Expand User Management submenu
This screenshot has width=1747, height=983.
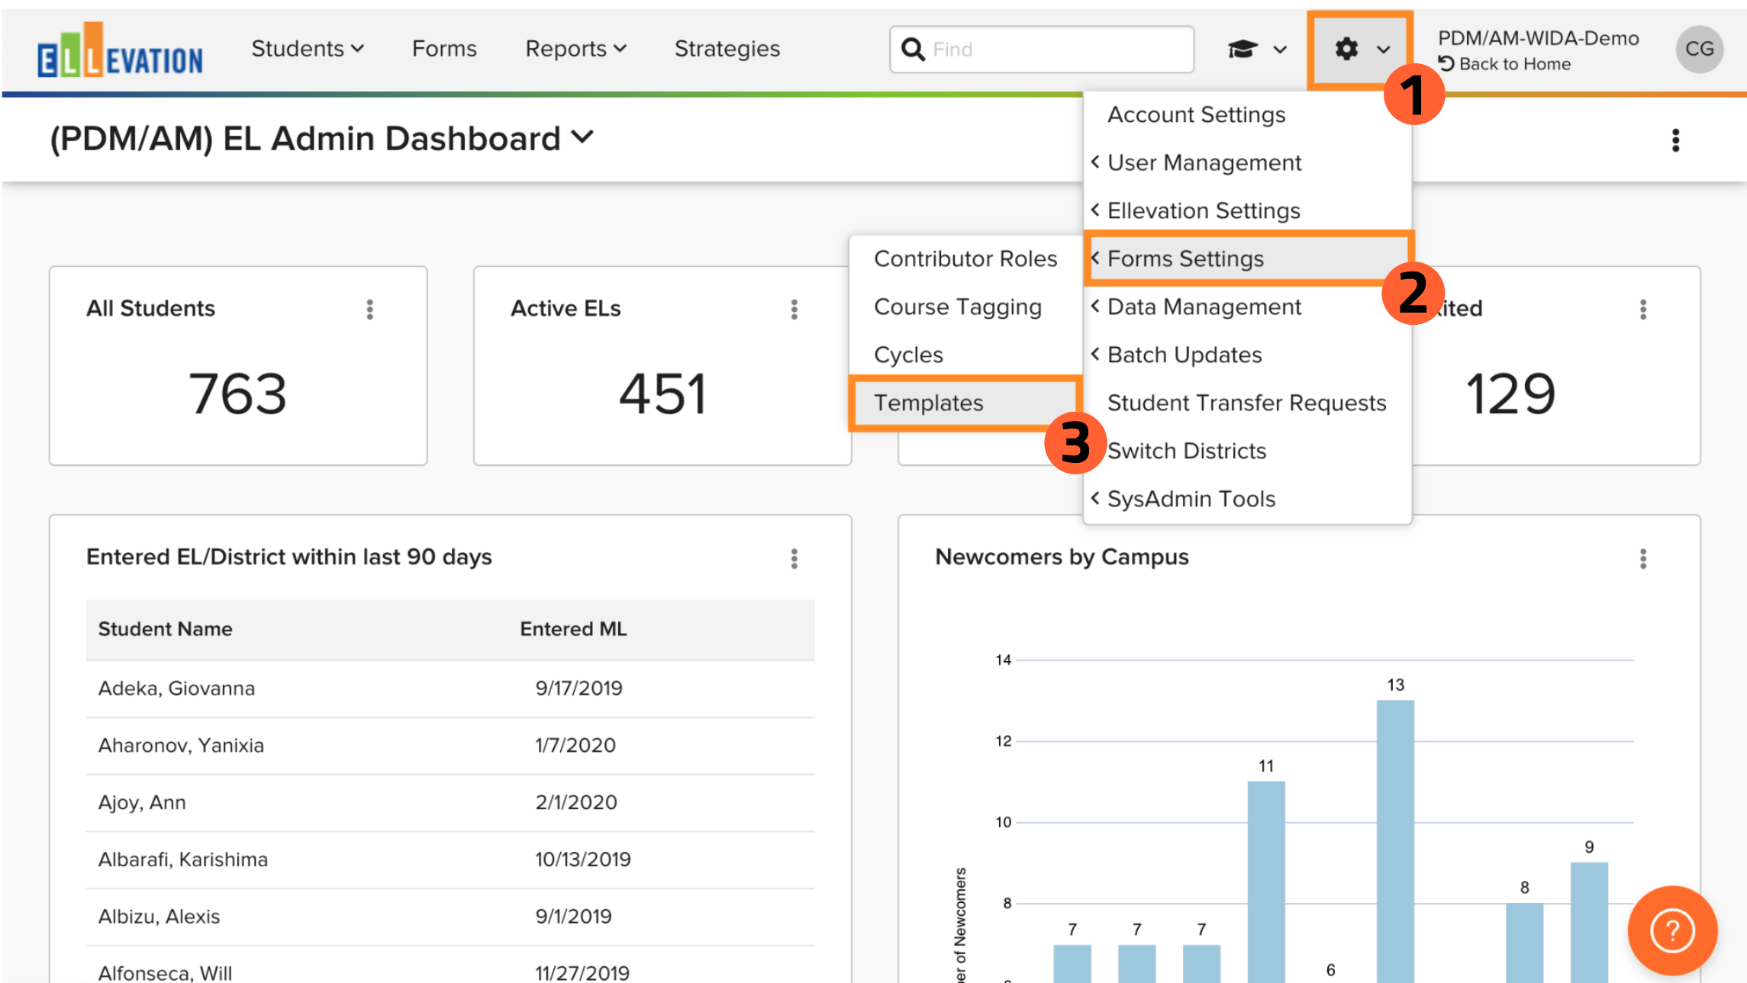point(1247,162)
